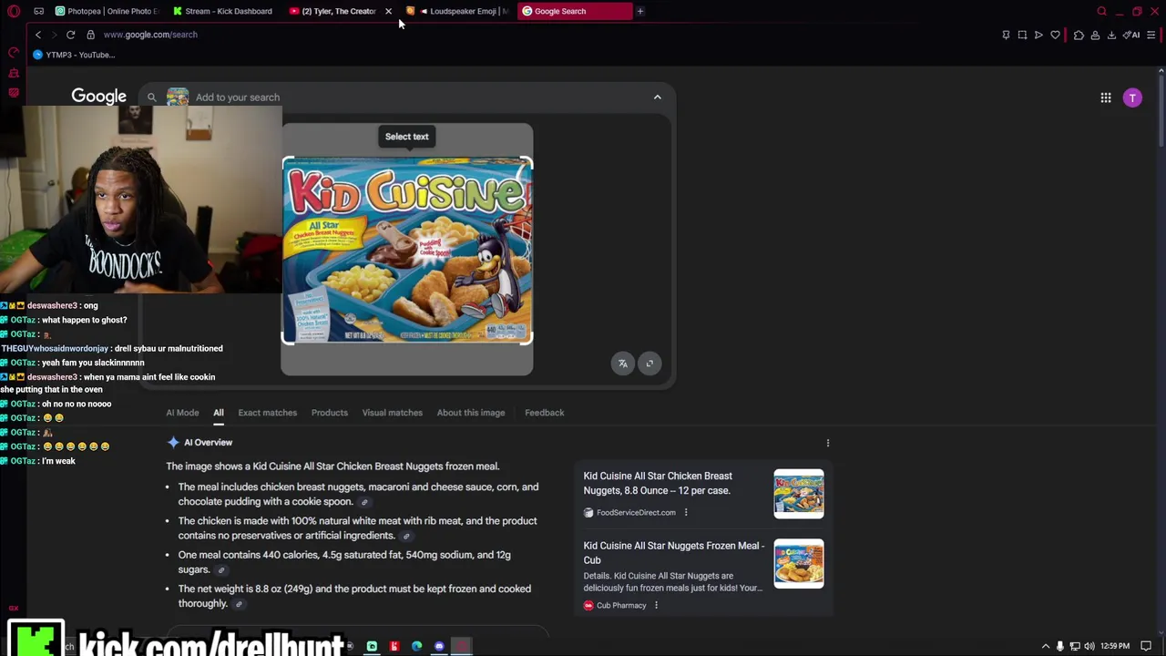
Task: Switch to AI Mode tab
Action: click(x=182, y=413)
